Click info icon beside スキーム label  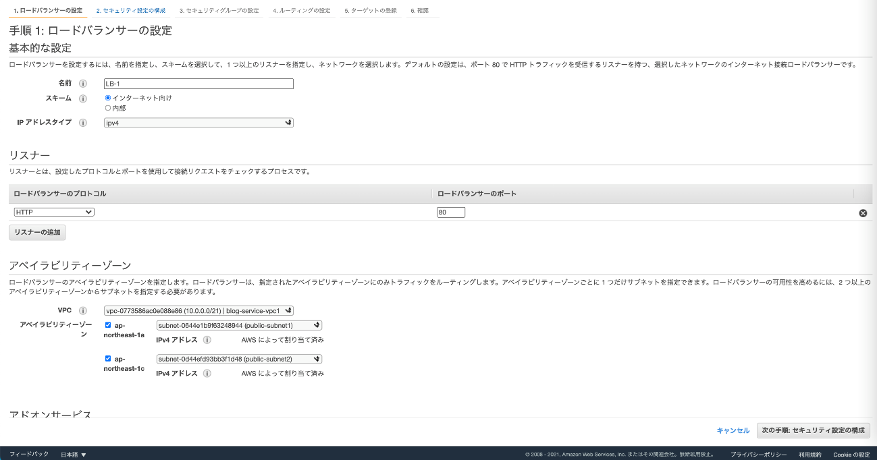tap(83, 98)
